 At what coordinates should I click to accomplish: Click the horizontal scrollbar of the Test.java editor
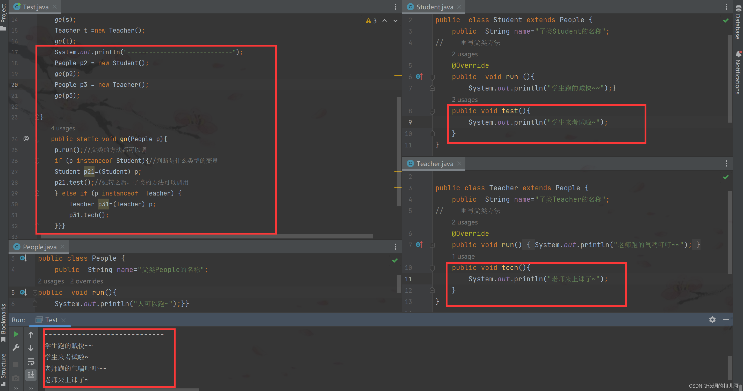click(x=206, y=236)
